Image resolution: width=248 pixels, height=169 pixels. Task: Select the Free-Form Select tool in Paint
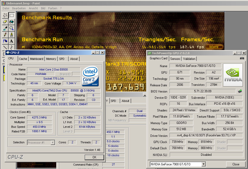coord(5,15)
